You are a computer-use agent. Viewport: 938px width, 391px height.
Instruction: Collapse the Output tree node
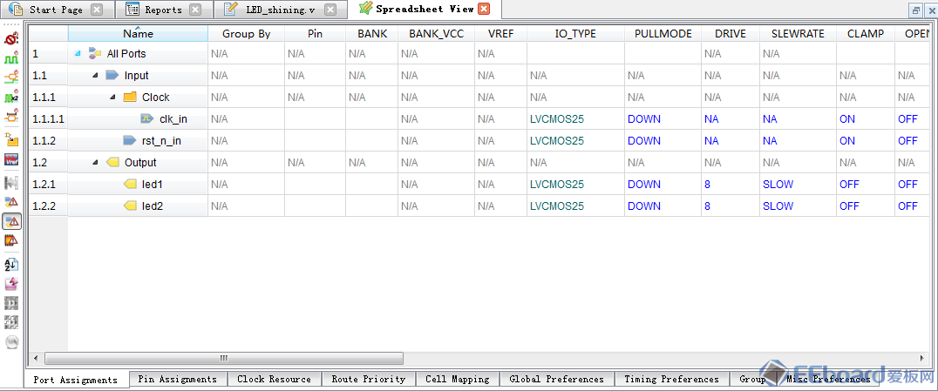coord(96,163)
